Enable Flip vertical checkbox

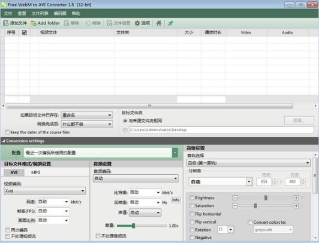[192, 222]
